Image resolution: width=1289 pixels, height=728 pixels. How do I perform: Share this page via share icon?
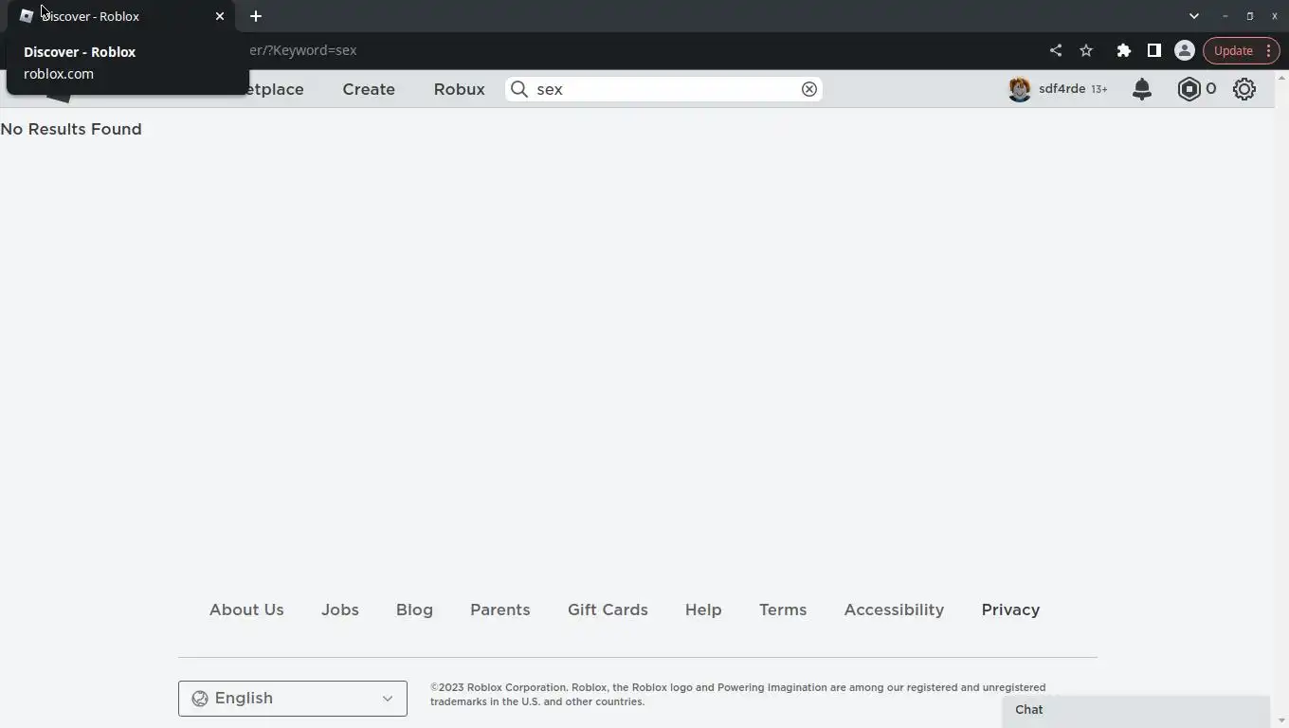(1056, 50)
